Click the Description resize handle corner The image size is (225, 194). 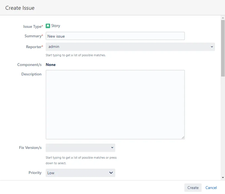183,137
